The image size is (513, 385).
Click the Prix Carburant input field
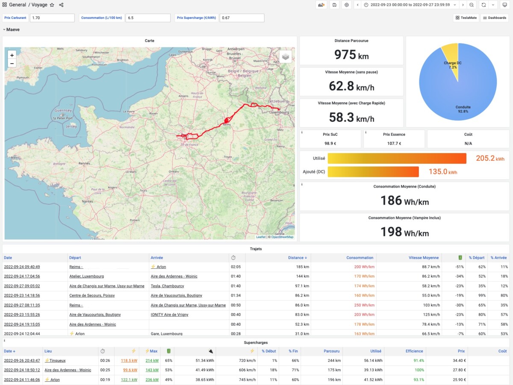click(52, 18)
